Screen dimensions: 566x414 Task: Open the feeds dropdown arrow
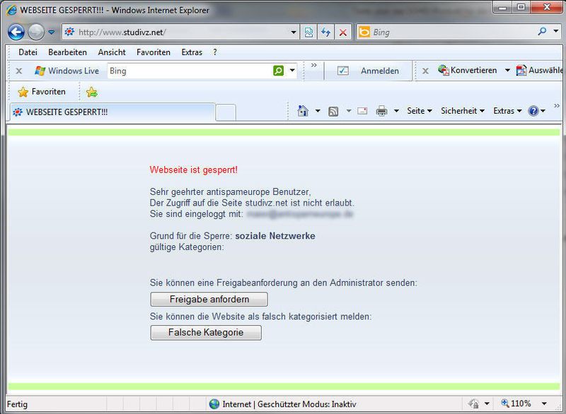[349, 111]
